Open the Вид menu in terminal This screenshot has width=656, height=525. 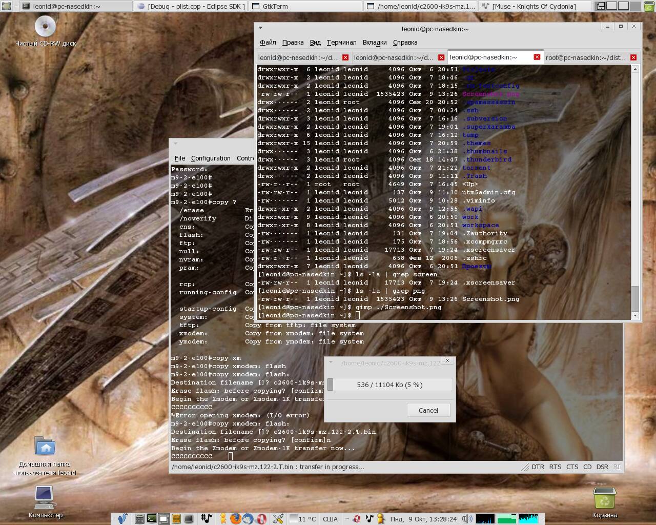(315, 42)
